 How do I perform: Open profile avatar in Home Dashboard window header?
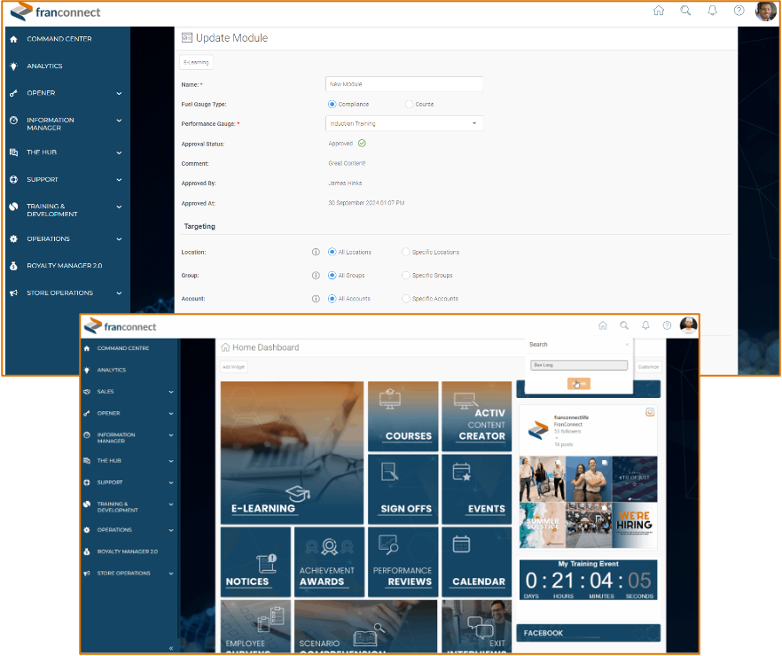(x=688, y=325)
